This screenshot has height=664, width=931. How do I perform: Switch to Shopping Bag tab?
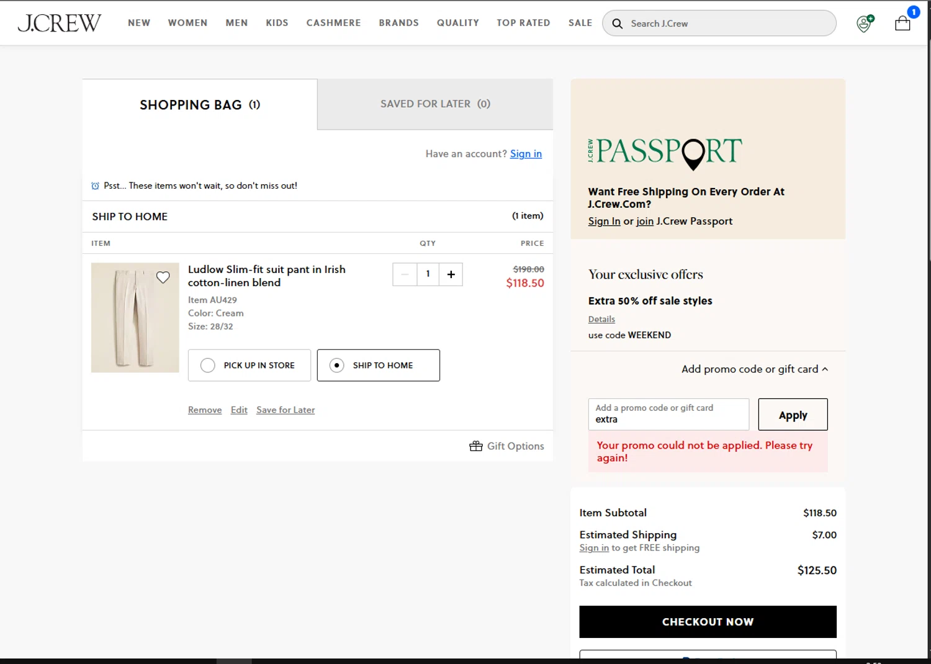pyautogui.click(x=200, y=105)
